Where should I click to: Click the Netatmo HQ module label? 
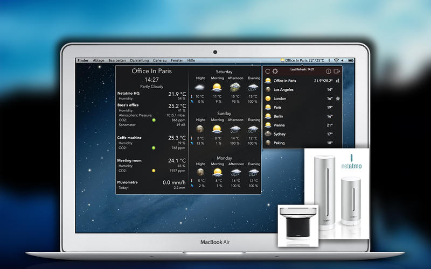tap(128, 93)
